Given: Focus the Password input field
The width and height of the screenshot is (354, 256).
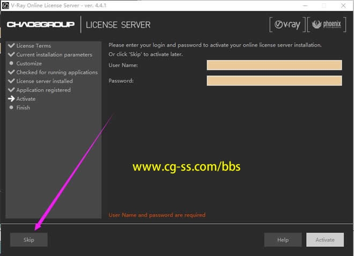Looking at the screenshot, I should (x=274, y=81).
